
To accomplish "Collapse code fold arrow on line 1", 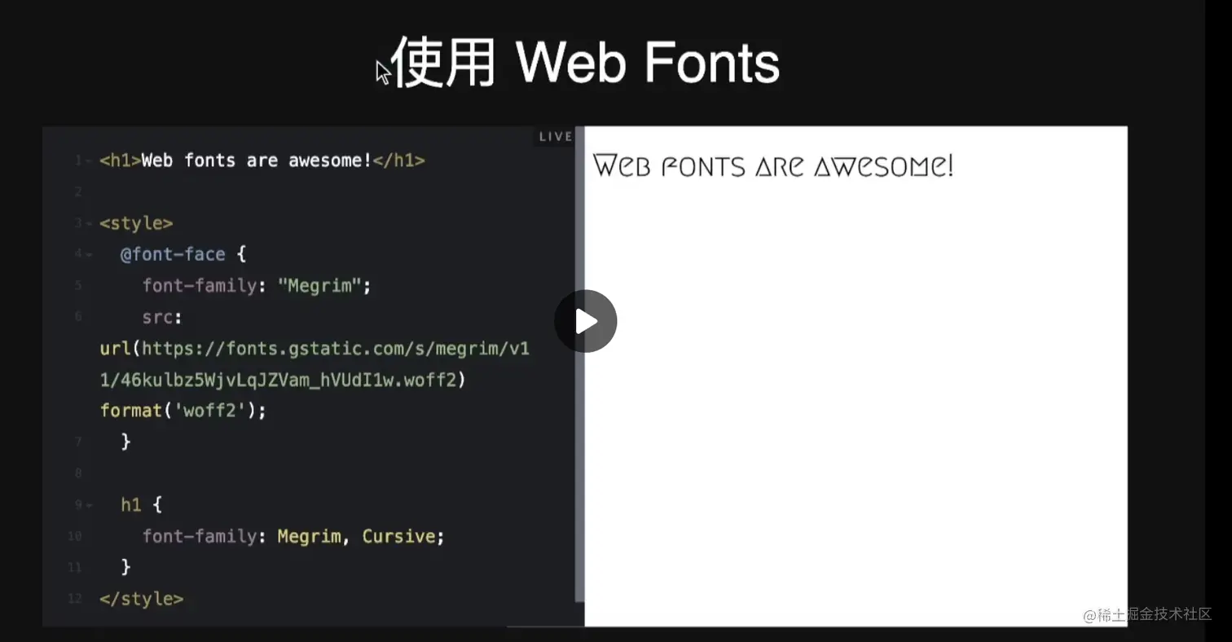I will pos(90,160).
